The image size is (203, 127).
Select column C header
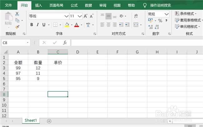[x=58, y=52]
